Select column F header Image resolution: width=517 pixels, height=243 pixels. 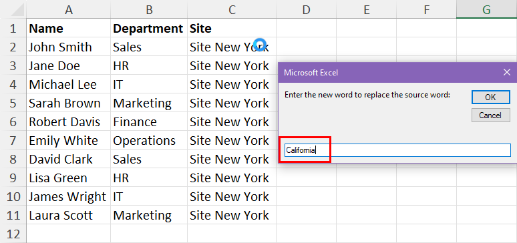(426, 9)
